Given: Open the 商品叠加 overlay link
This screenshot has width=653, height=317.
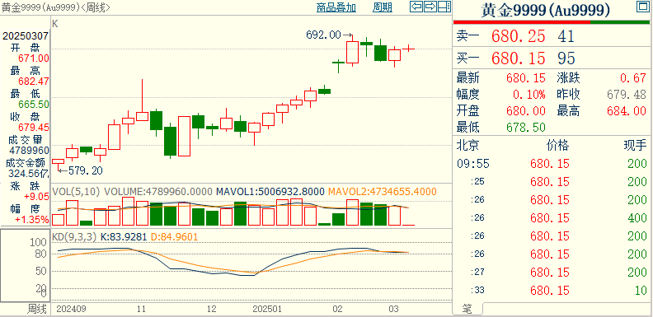Looking at the screenshot, I should coord(336,7).
